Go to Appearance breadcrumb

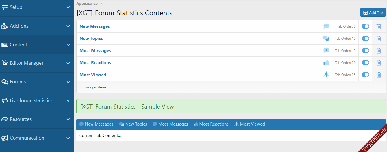87,4
